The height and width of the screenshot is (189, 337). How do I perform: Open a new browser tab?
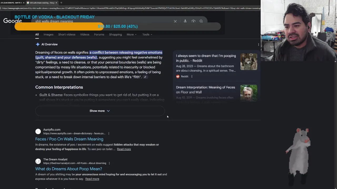[61, 3]
